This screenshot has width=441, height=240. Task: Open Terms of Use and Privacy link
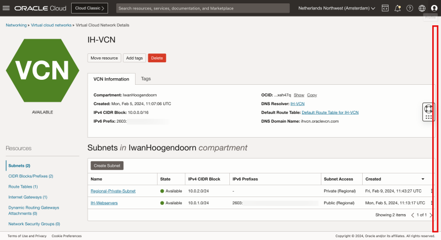[27, 236]
